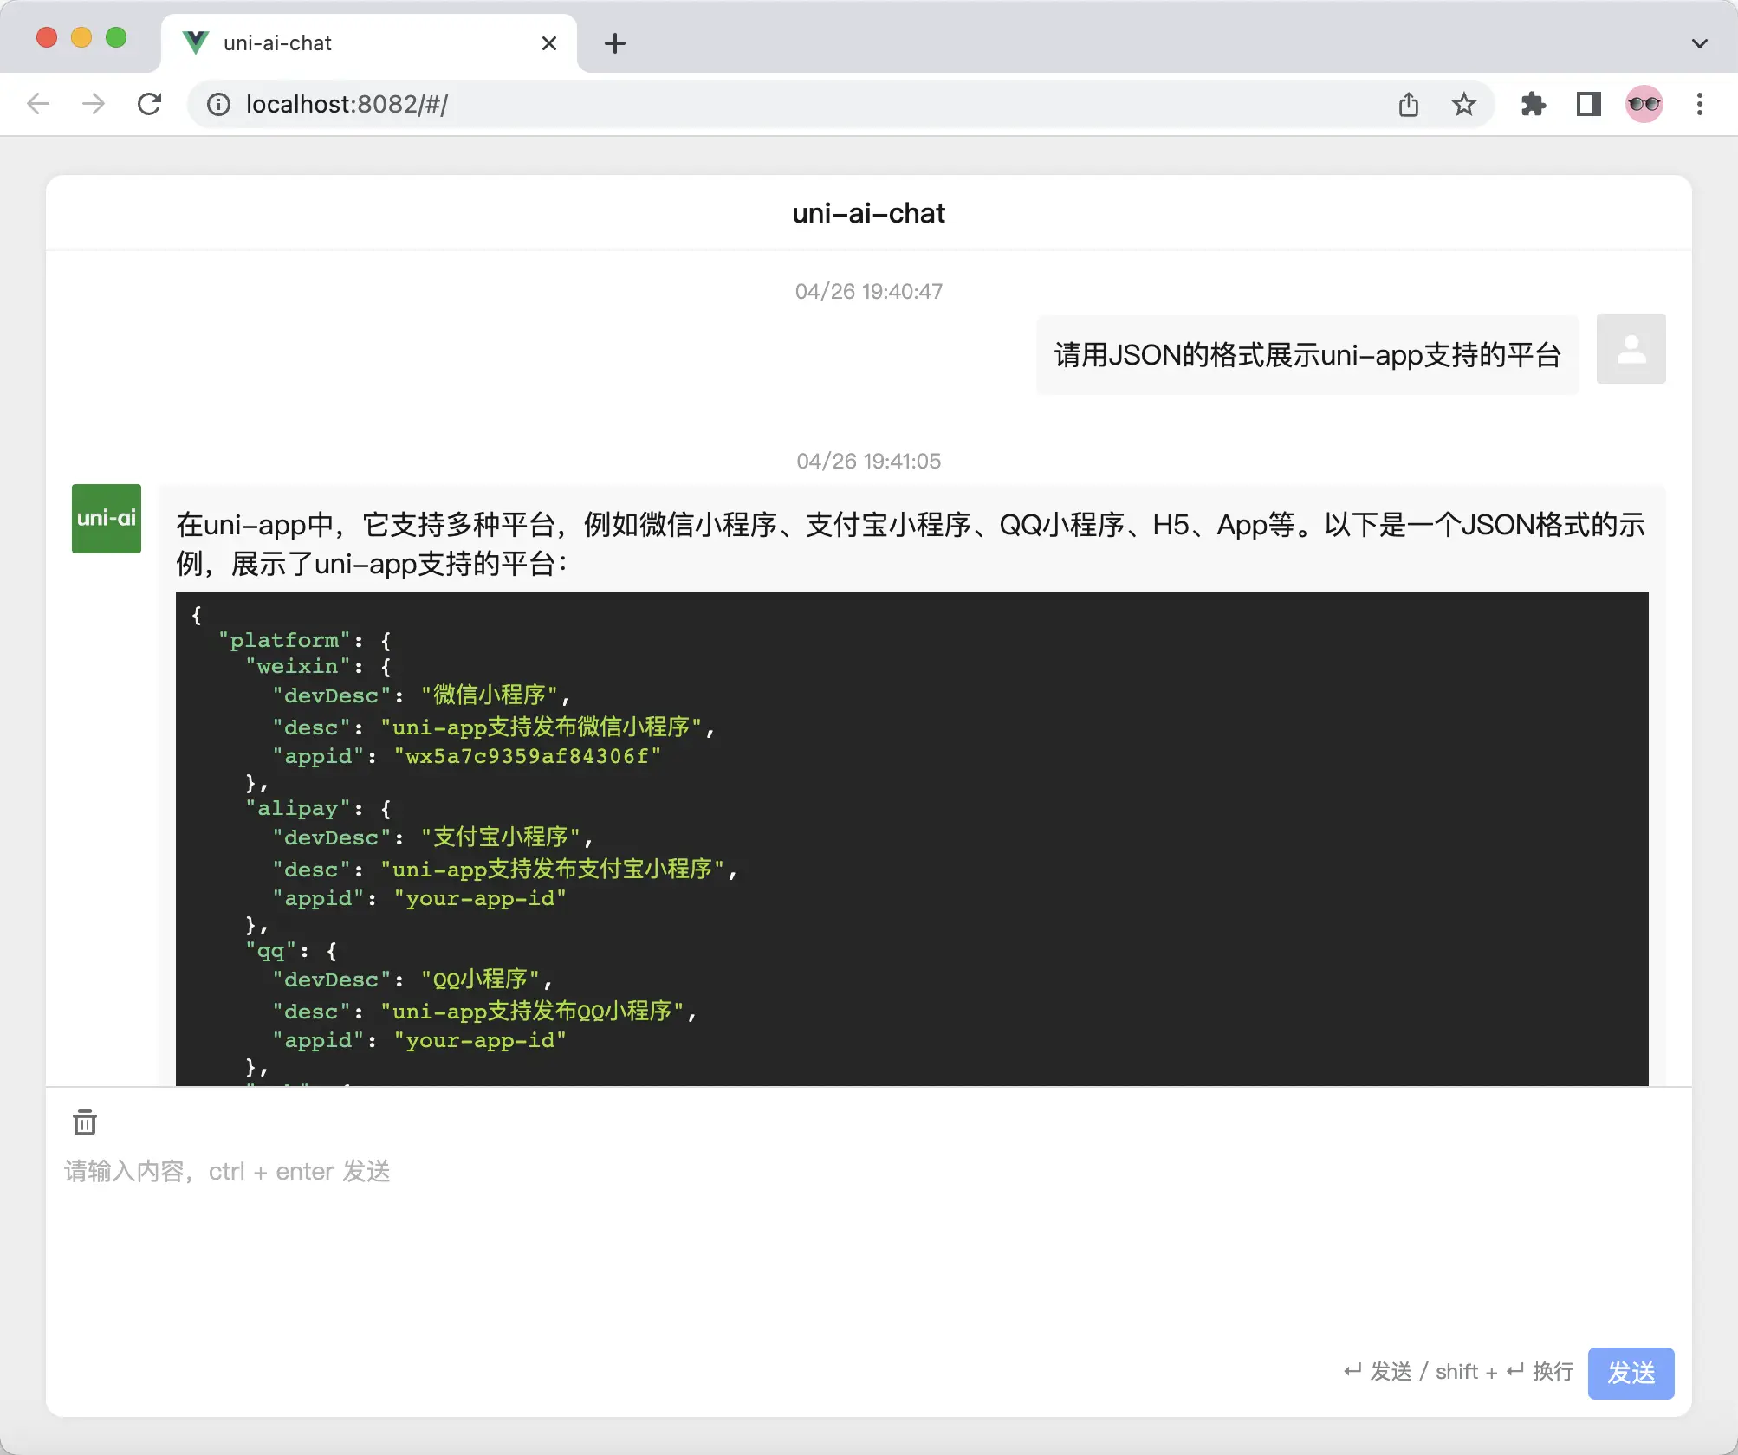Go back with the browser back arrow

tap(38, 105)
